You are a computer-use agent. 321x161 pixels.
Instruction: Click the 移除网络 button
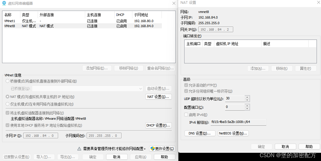pos(129,68)
